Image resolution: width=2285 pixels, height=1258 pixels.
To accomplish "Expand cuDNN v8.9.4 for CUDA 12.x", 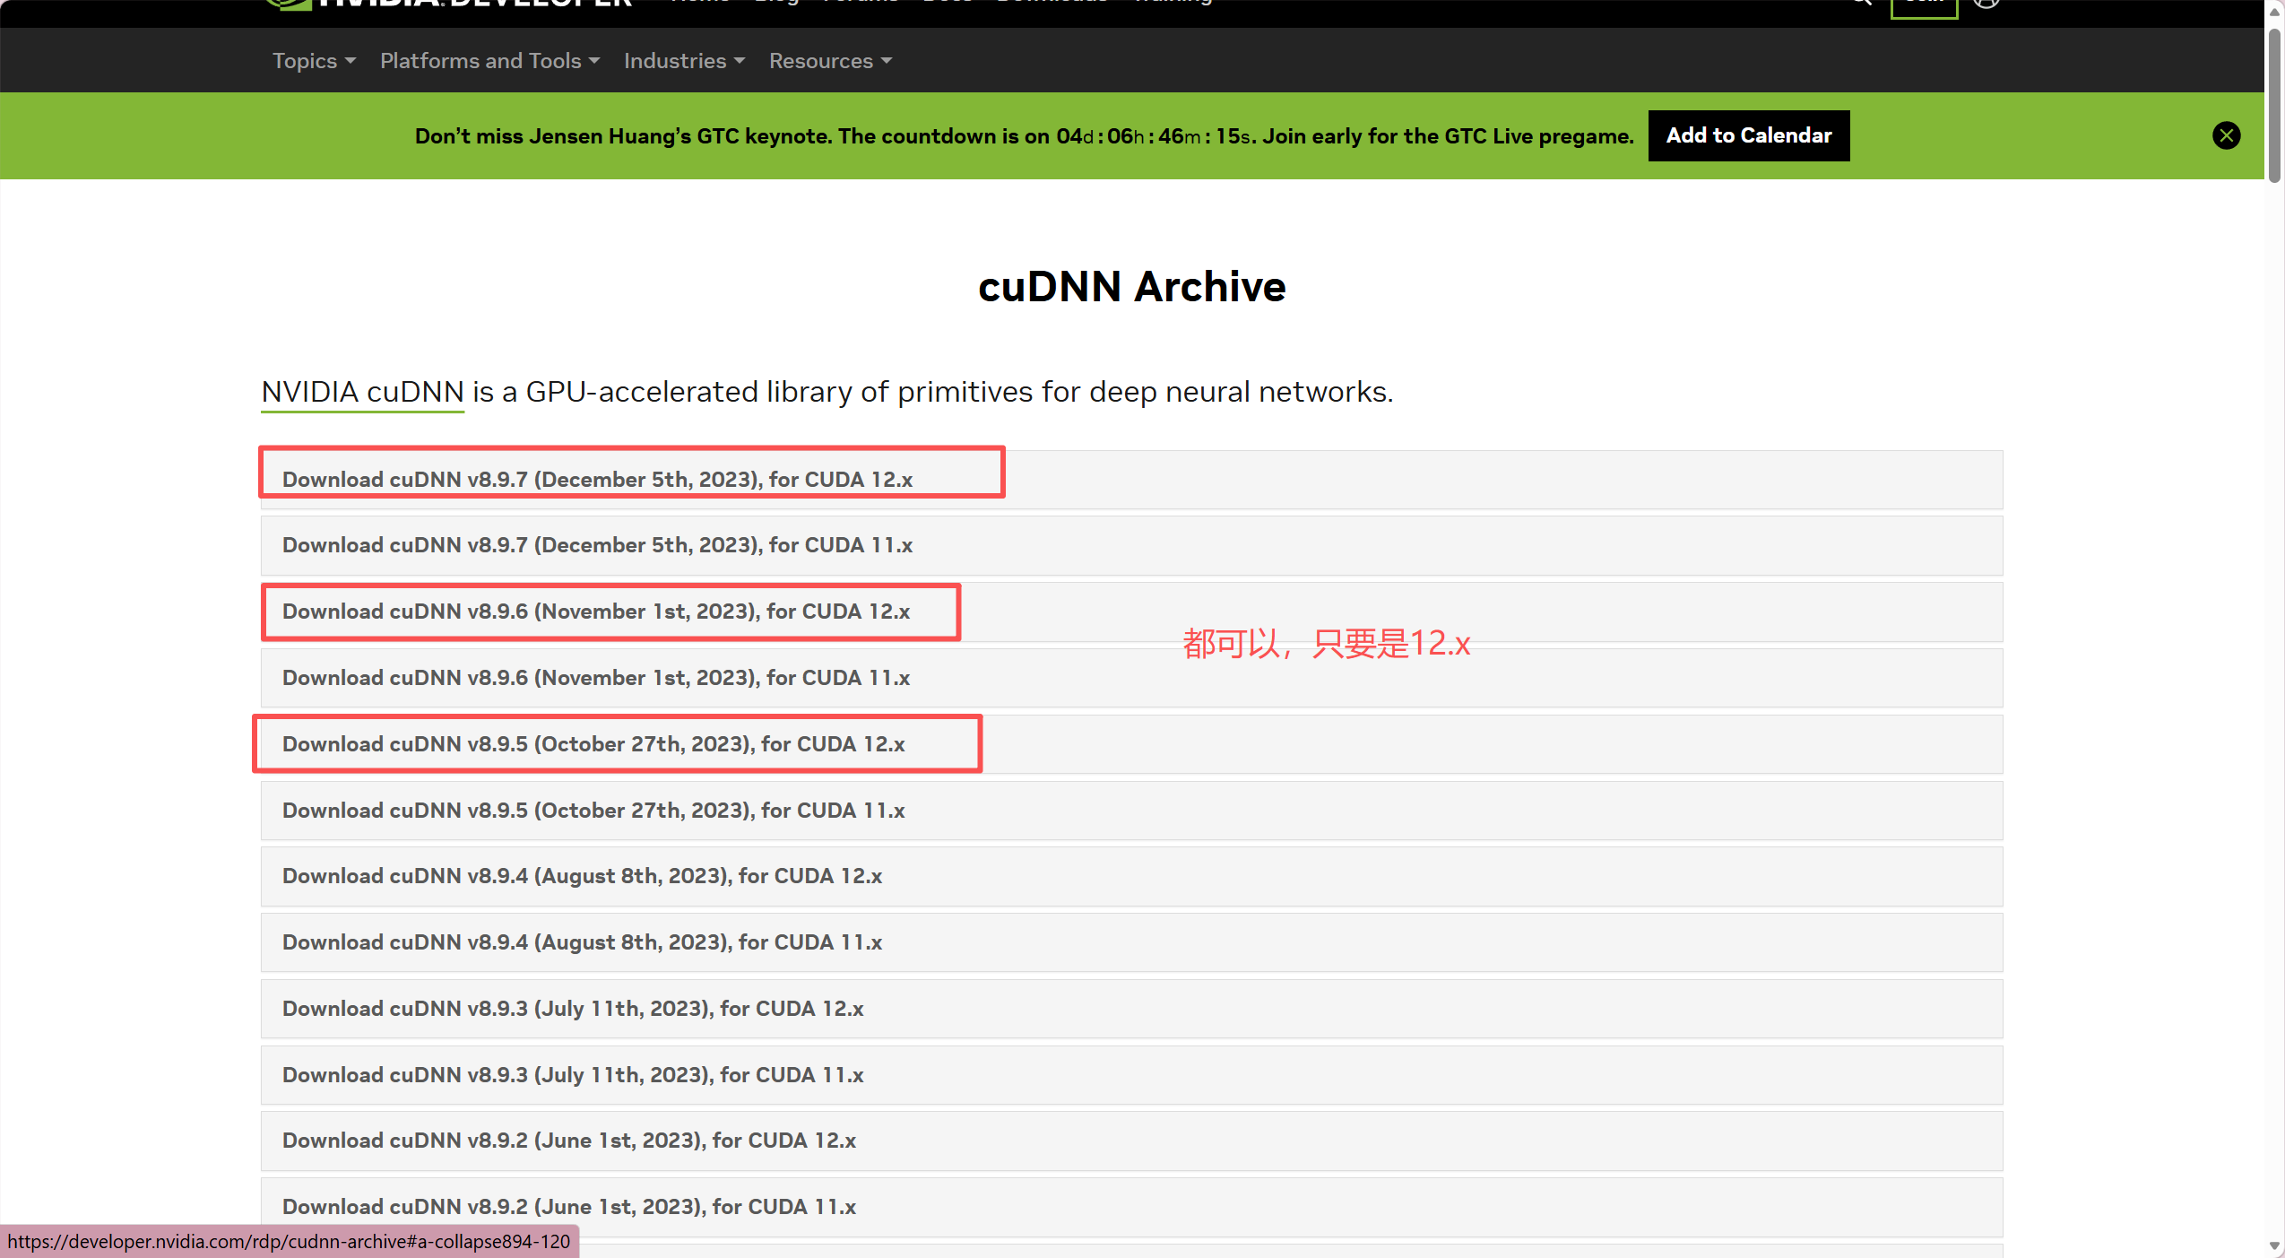I will coord(582,876).
